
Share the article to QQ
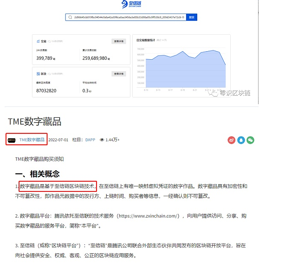pos(241,140)
